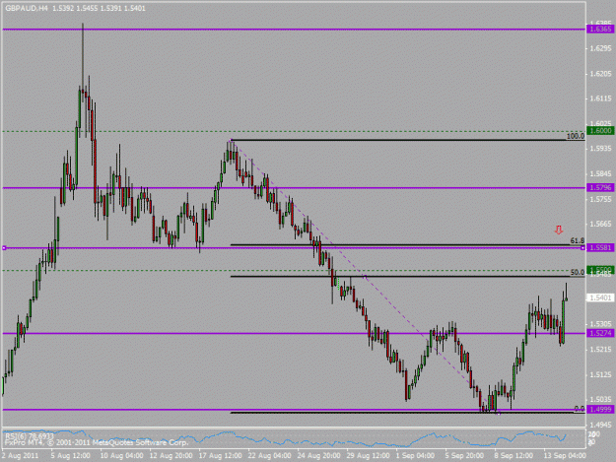The height and width of the screenshot is (462, 616).
Task: Click Fibonacci 50.0 level label
Action: (578, 273)
